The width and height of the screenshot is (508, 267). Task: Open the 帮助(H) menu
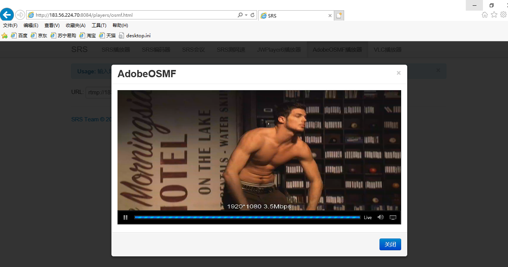(120, 25)
